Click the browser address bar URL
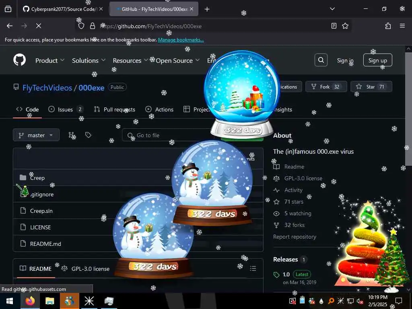This screenshot has height=309, width=412. [151, 26]
